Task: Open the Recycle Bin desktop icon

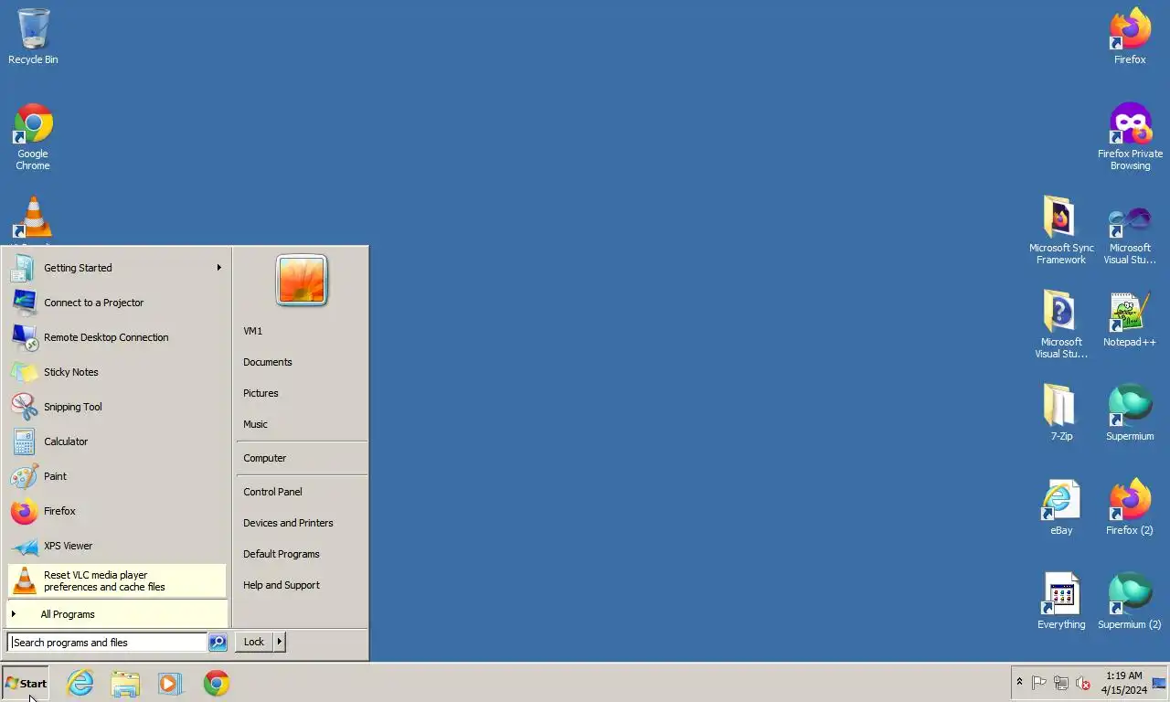Action: pos(33,37)
